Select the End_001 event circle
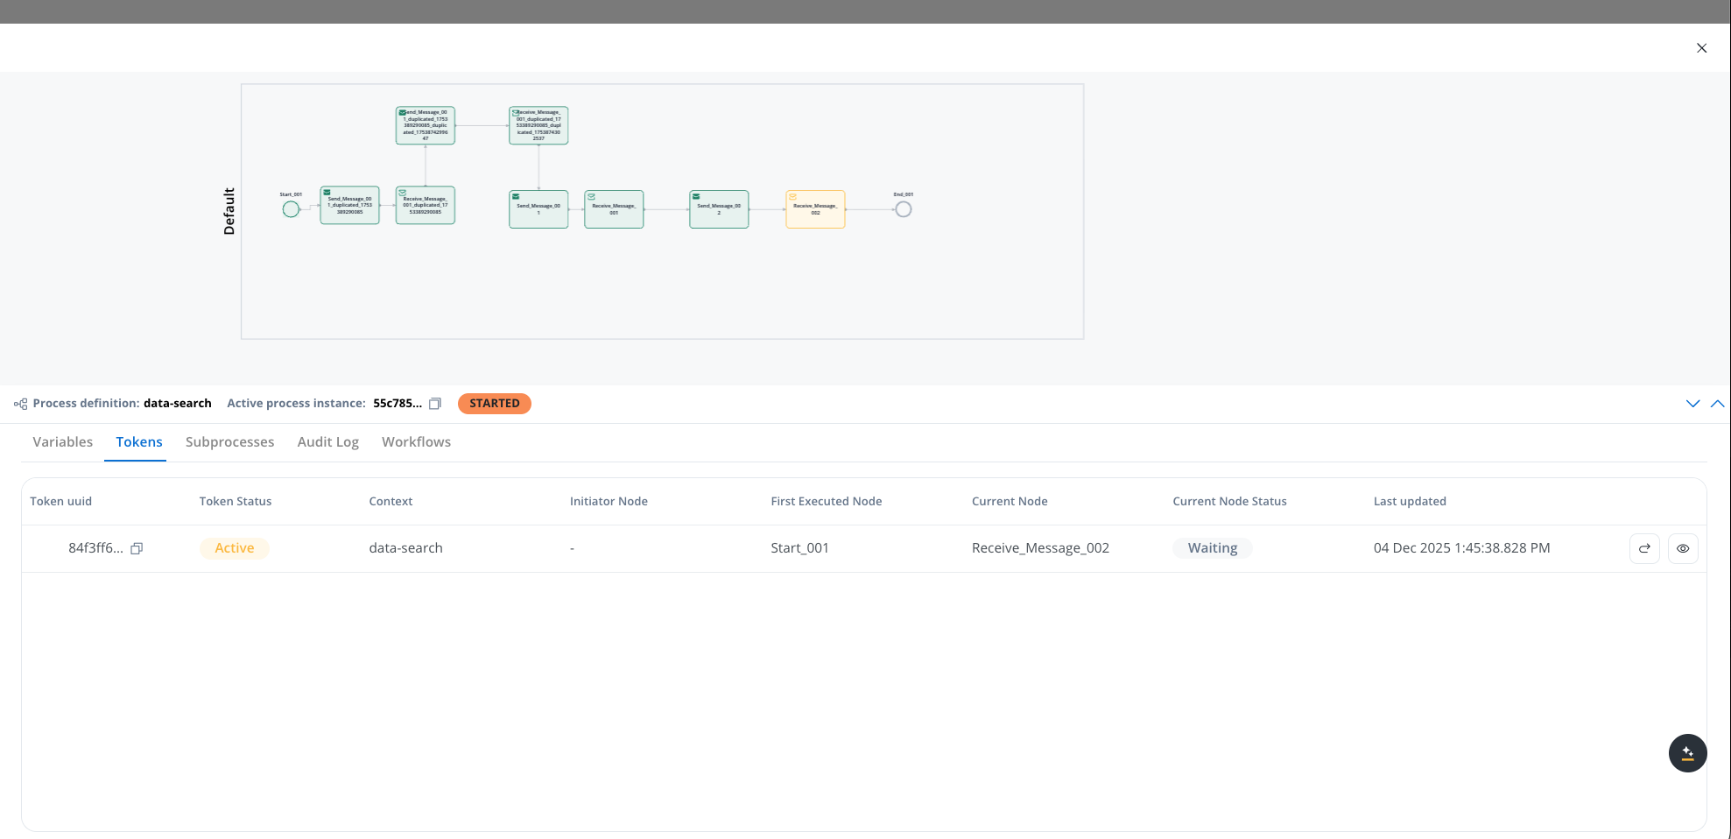This screenshot has width=1731, height=839. pos(904,209)
